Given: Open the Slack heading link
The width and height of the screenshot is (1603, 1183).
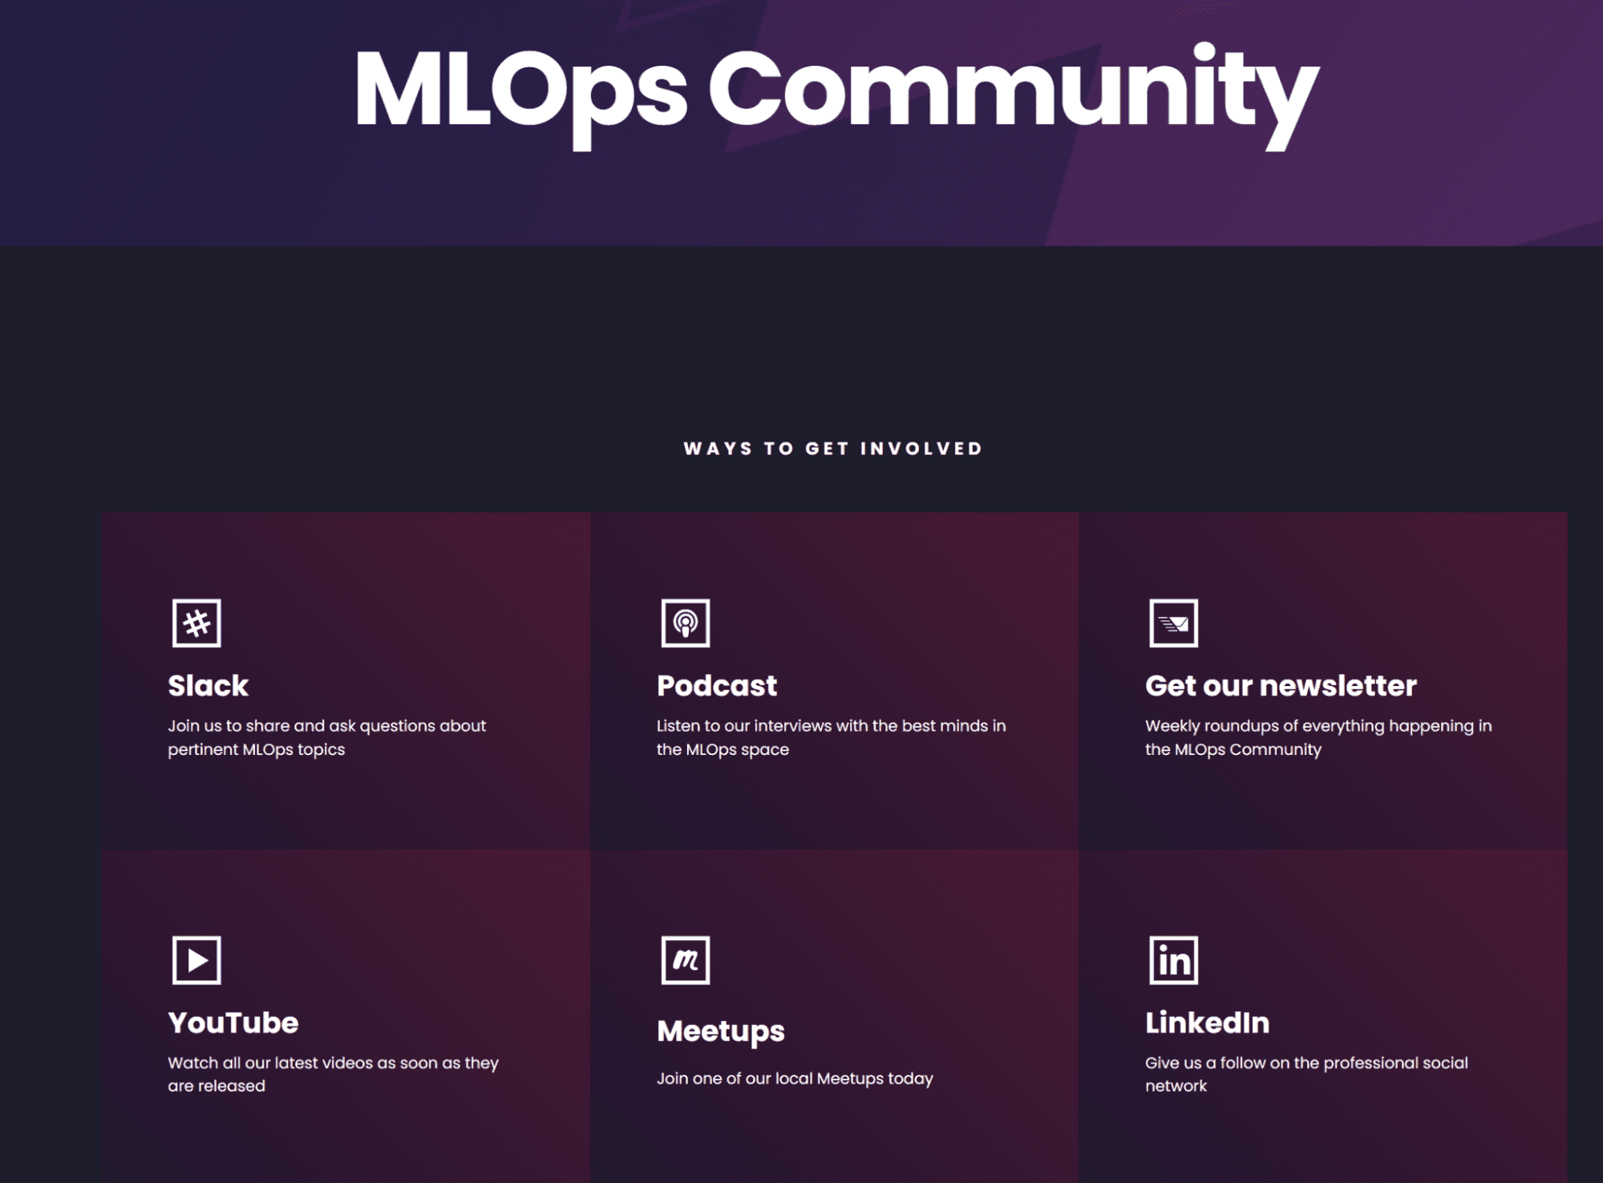Looking at the screenshot, I should (208, 686).
